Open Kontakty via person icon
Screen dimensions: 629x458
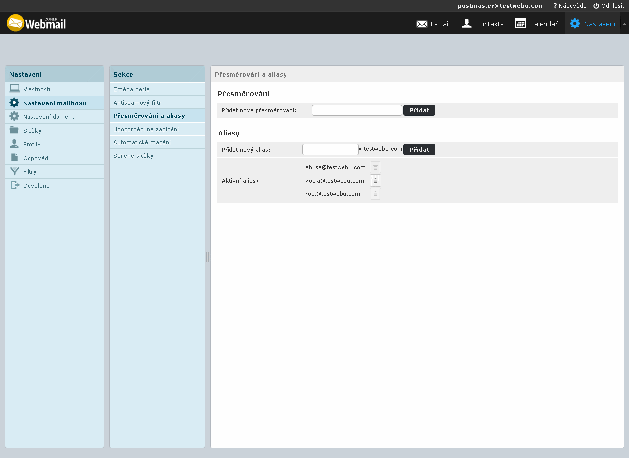(467, 24)
